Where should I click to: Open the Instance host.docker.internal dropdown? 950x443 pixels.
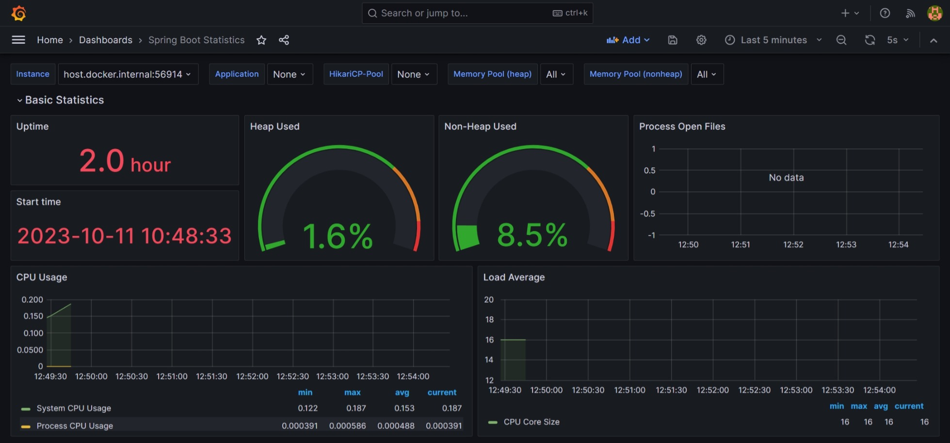[x=128, y=74]
